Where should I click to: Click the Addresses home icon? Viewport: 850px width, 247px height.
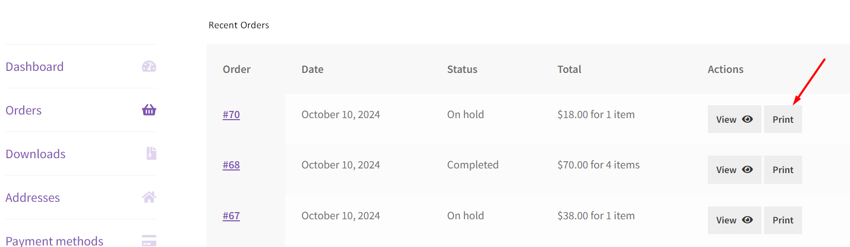(x=149, y=197)
